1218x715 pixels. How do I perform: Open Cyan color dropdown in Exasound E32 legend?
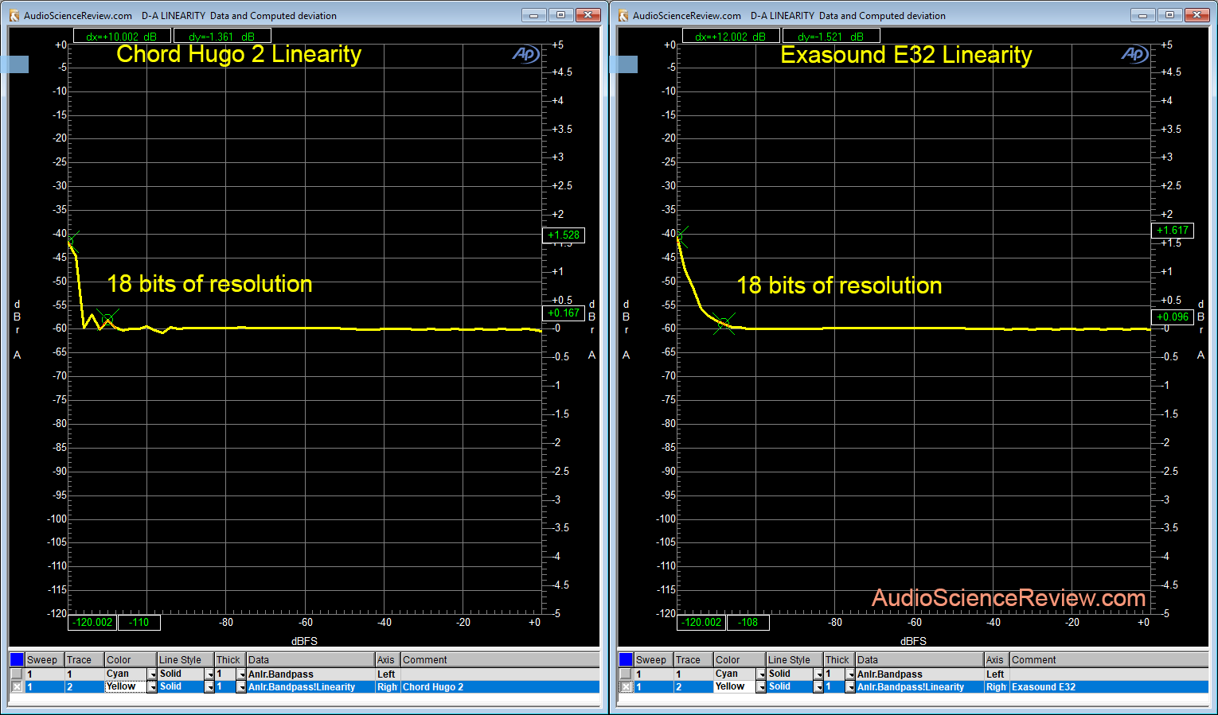point(761,674)
